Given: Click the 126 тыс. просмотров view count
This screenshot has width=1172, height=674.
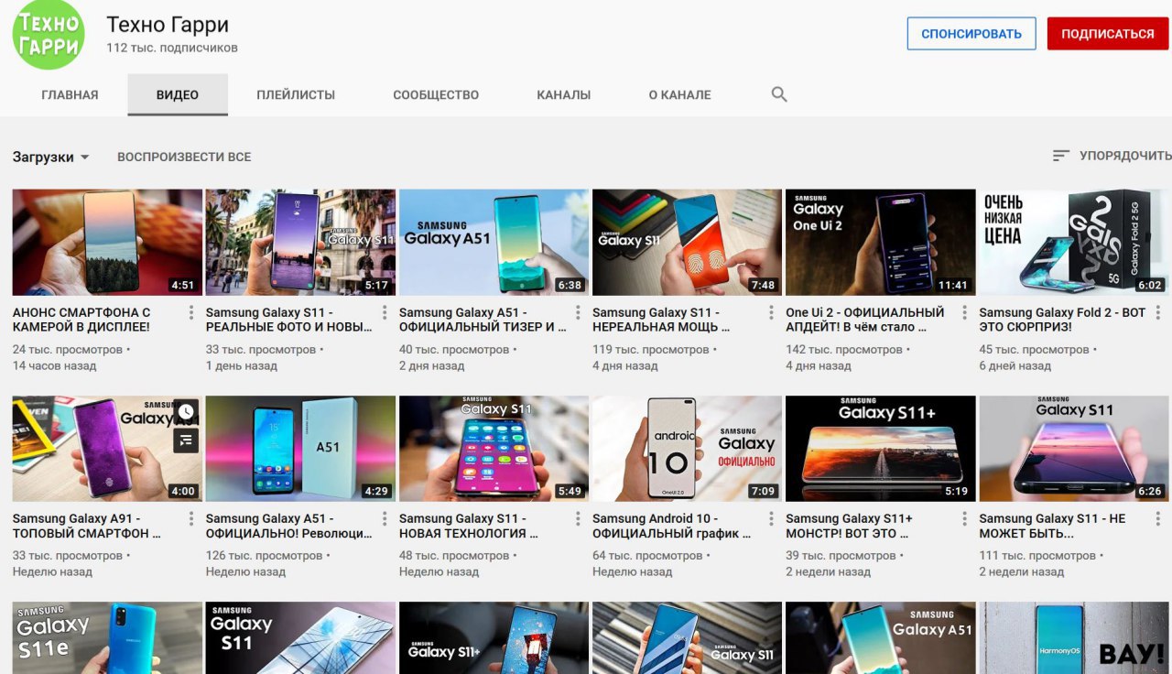Looking at the screenshot, I should click(265, 556).
